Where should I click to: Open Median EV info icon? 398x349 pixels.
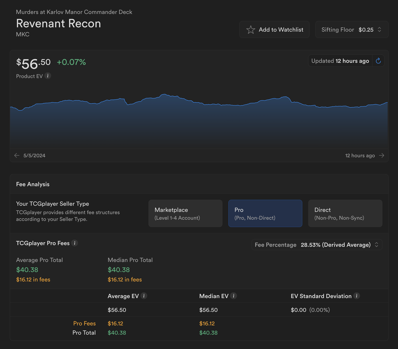[x=233, y=296]
